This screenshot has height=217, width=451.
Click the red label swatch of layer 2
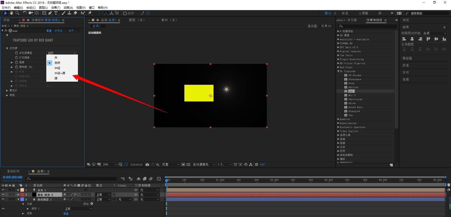(22, 195)
